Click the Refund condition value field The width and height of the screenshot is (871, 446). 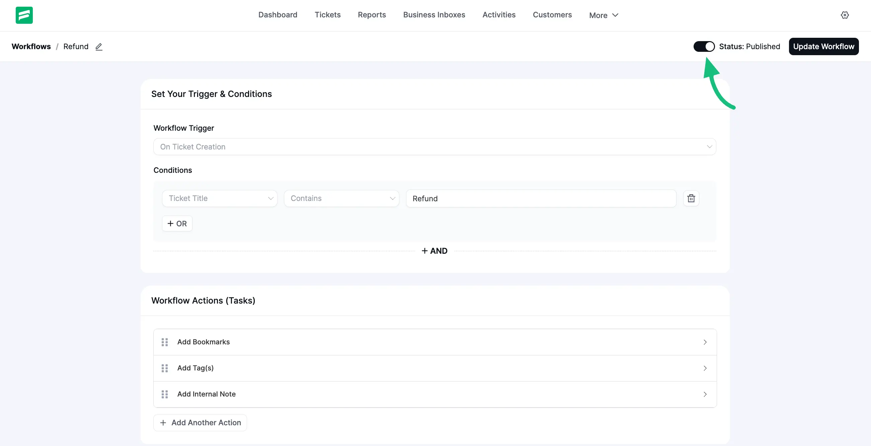[540, 199]
